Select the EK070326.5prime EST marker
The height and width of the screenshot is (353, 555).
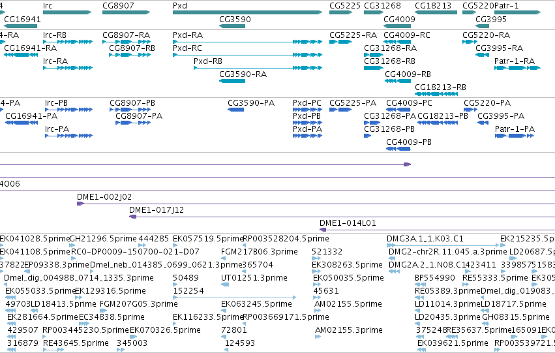[134, 337]
